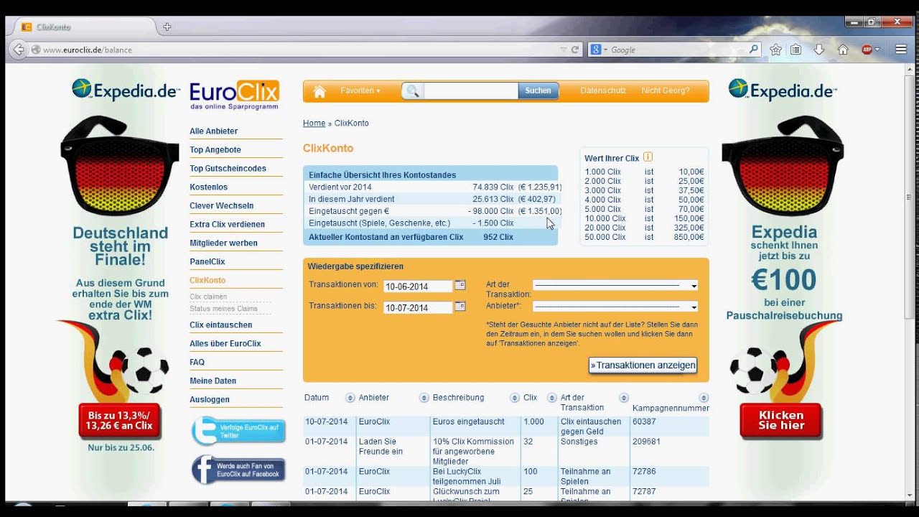
Task: Open Google search engine selector
Action: 598,50
